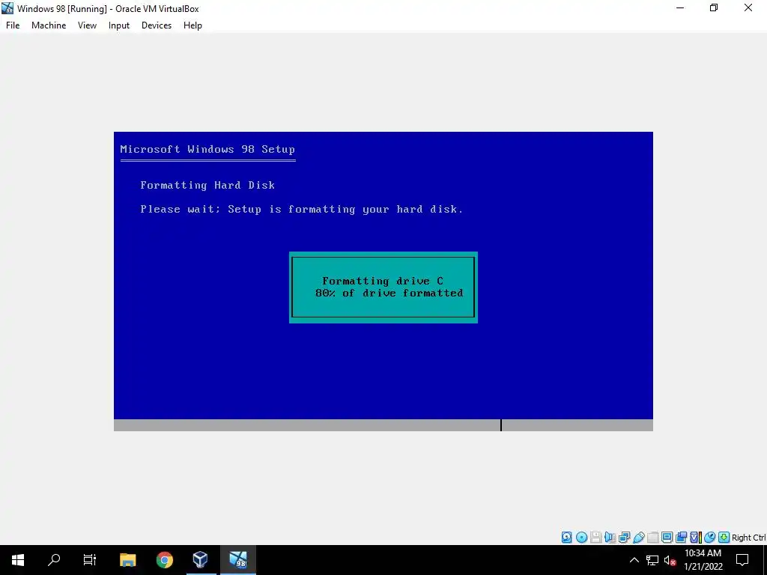Open Task View on the taskbar
Viewport: 767px width, 575px height.
pos(90,560)
